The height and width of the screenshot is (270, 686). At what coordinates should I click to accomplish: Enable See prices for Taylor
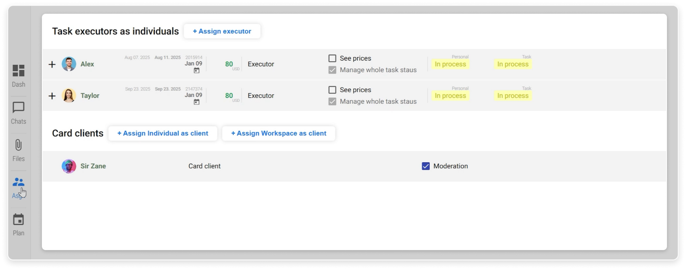click(332, 90)
